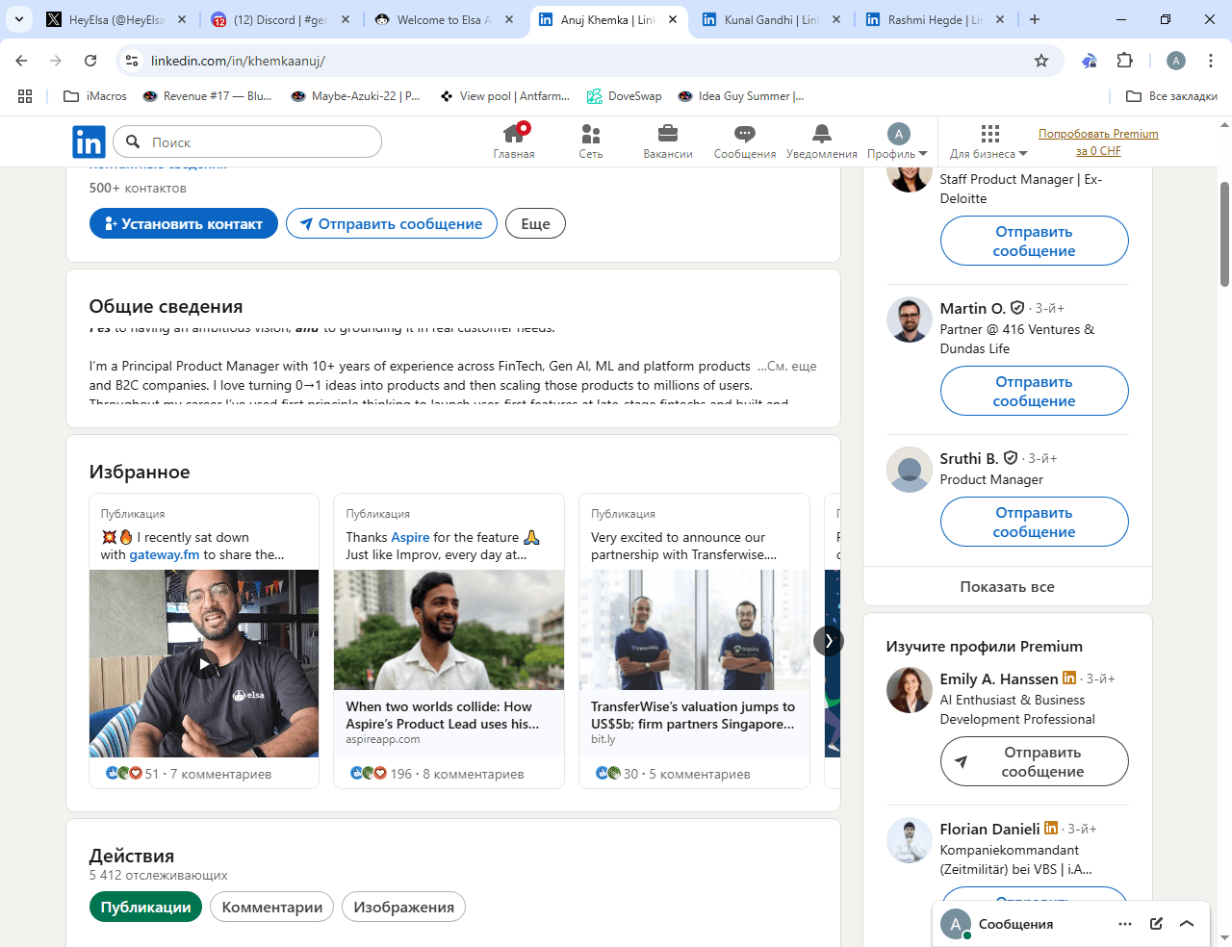Viewport: 1232px width, 947px height.
Task: Open Chrome three-dot menu
Action: [1211, 61]
